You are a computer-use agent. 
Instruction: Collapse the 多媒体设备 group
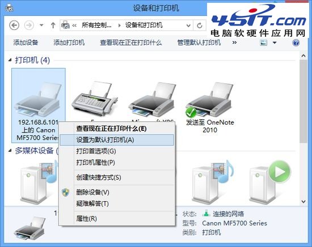pos(10,151)
